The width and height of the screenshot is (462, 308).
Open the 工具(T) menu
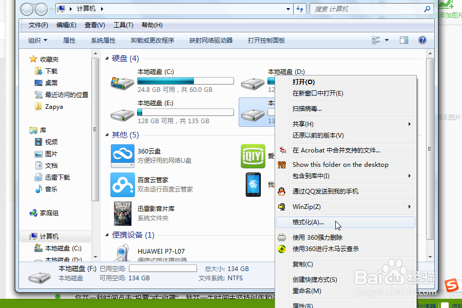[123, 25]
